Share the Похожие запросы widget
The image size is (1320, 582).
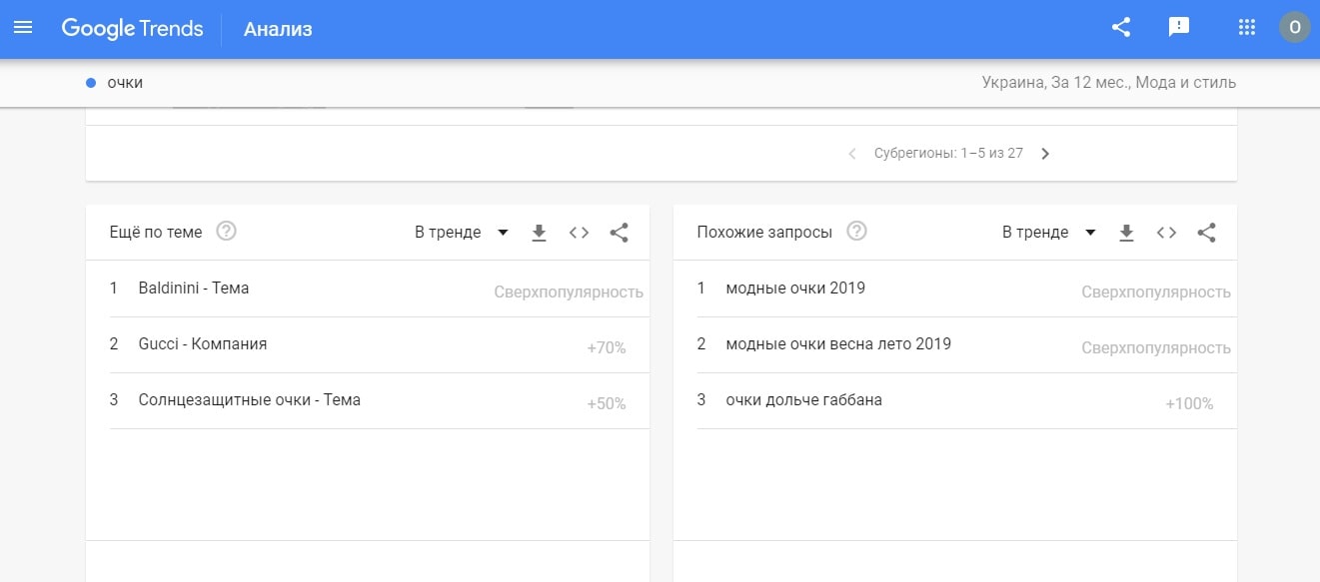(x=1207, y=233)
